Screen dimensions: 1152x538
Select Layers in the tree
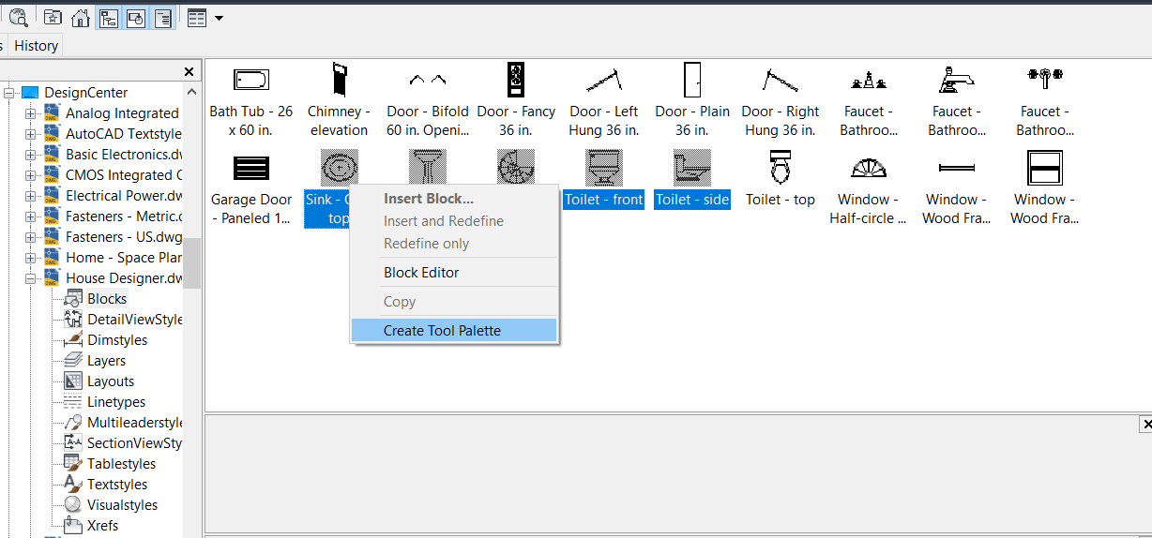click(x=106, y=361)
